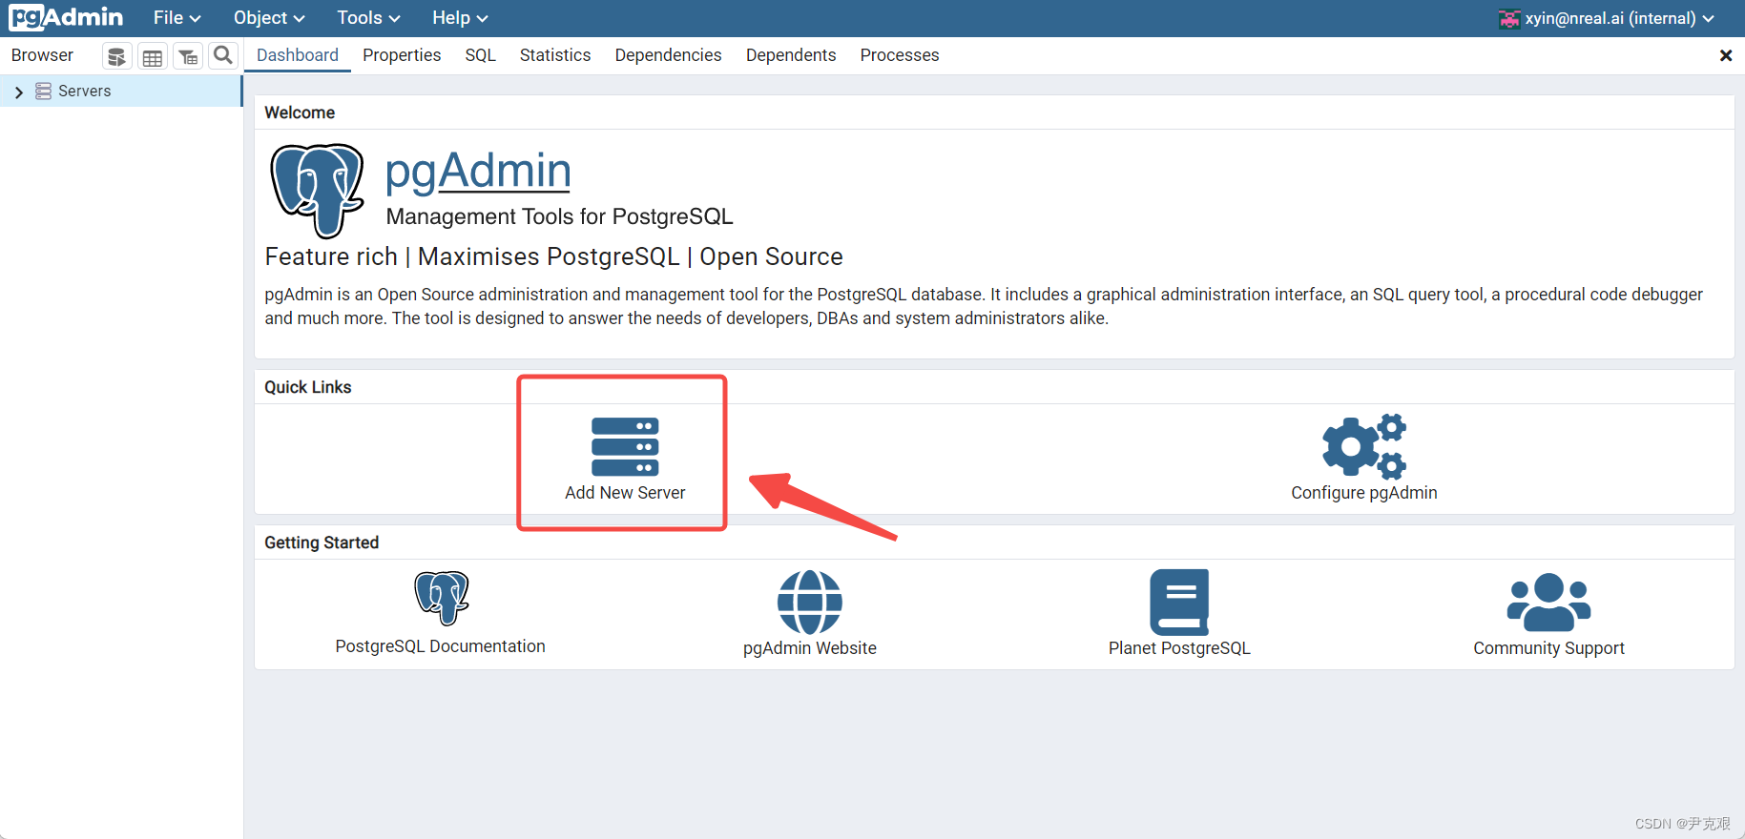Screen dimensions: 1745x839
Task: Switch to the Properties tab
Action: click(402, 55)
